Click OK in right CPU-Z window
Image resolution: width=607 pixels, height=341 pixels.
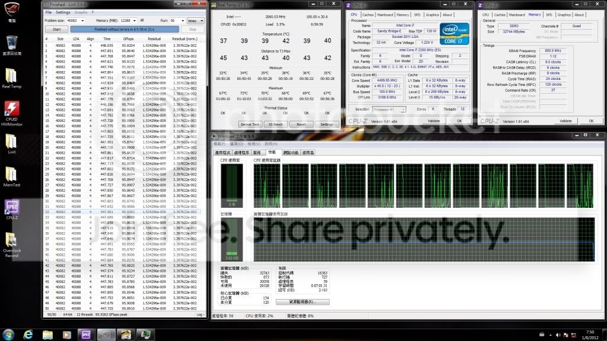[591, 121]
